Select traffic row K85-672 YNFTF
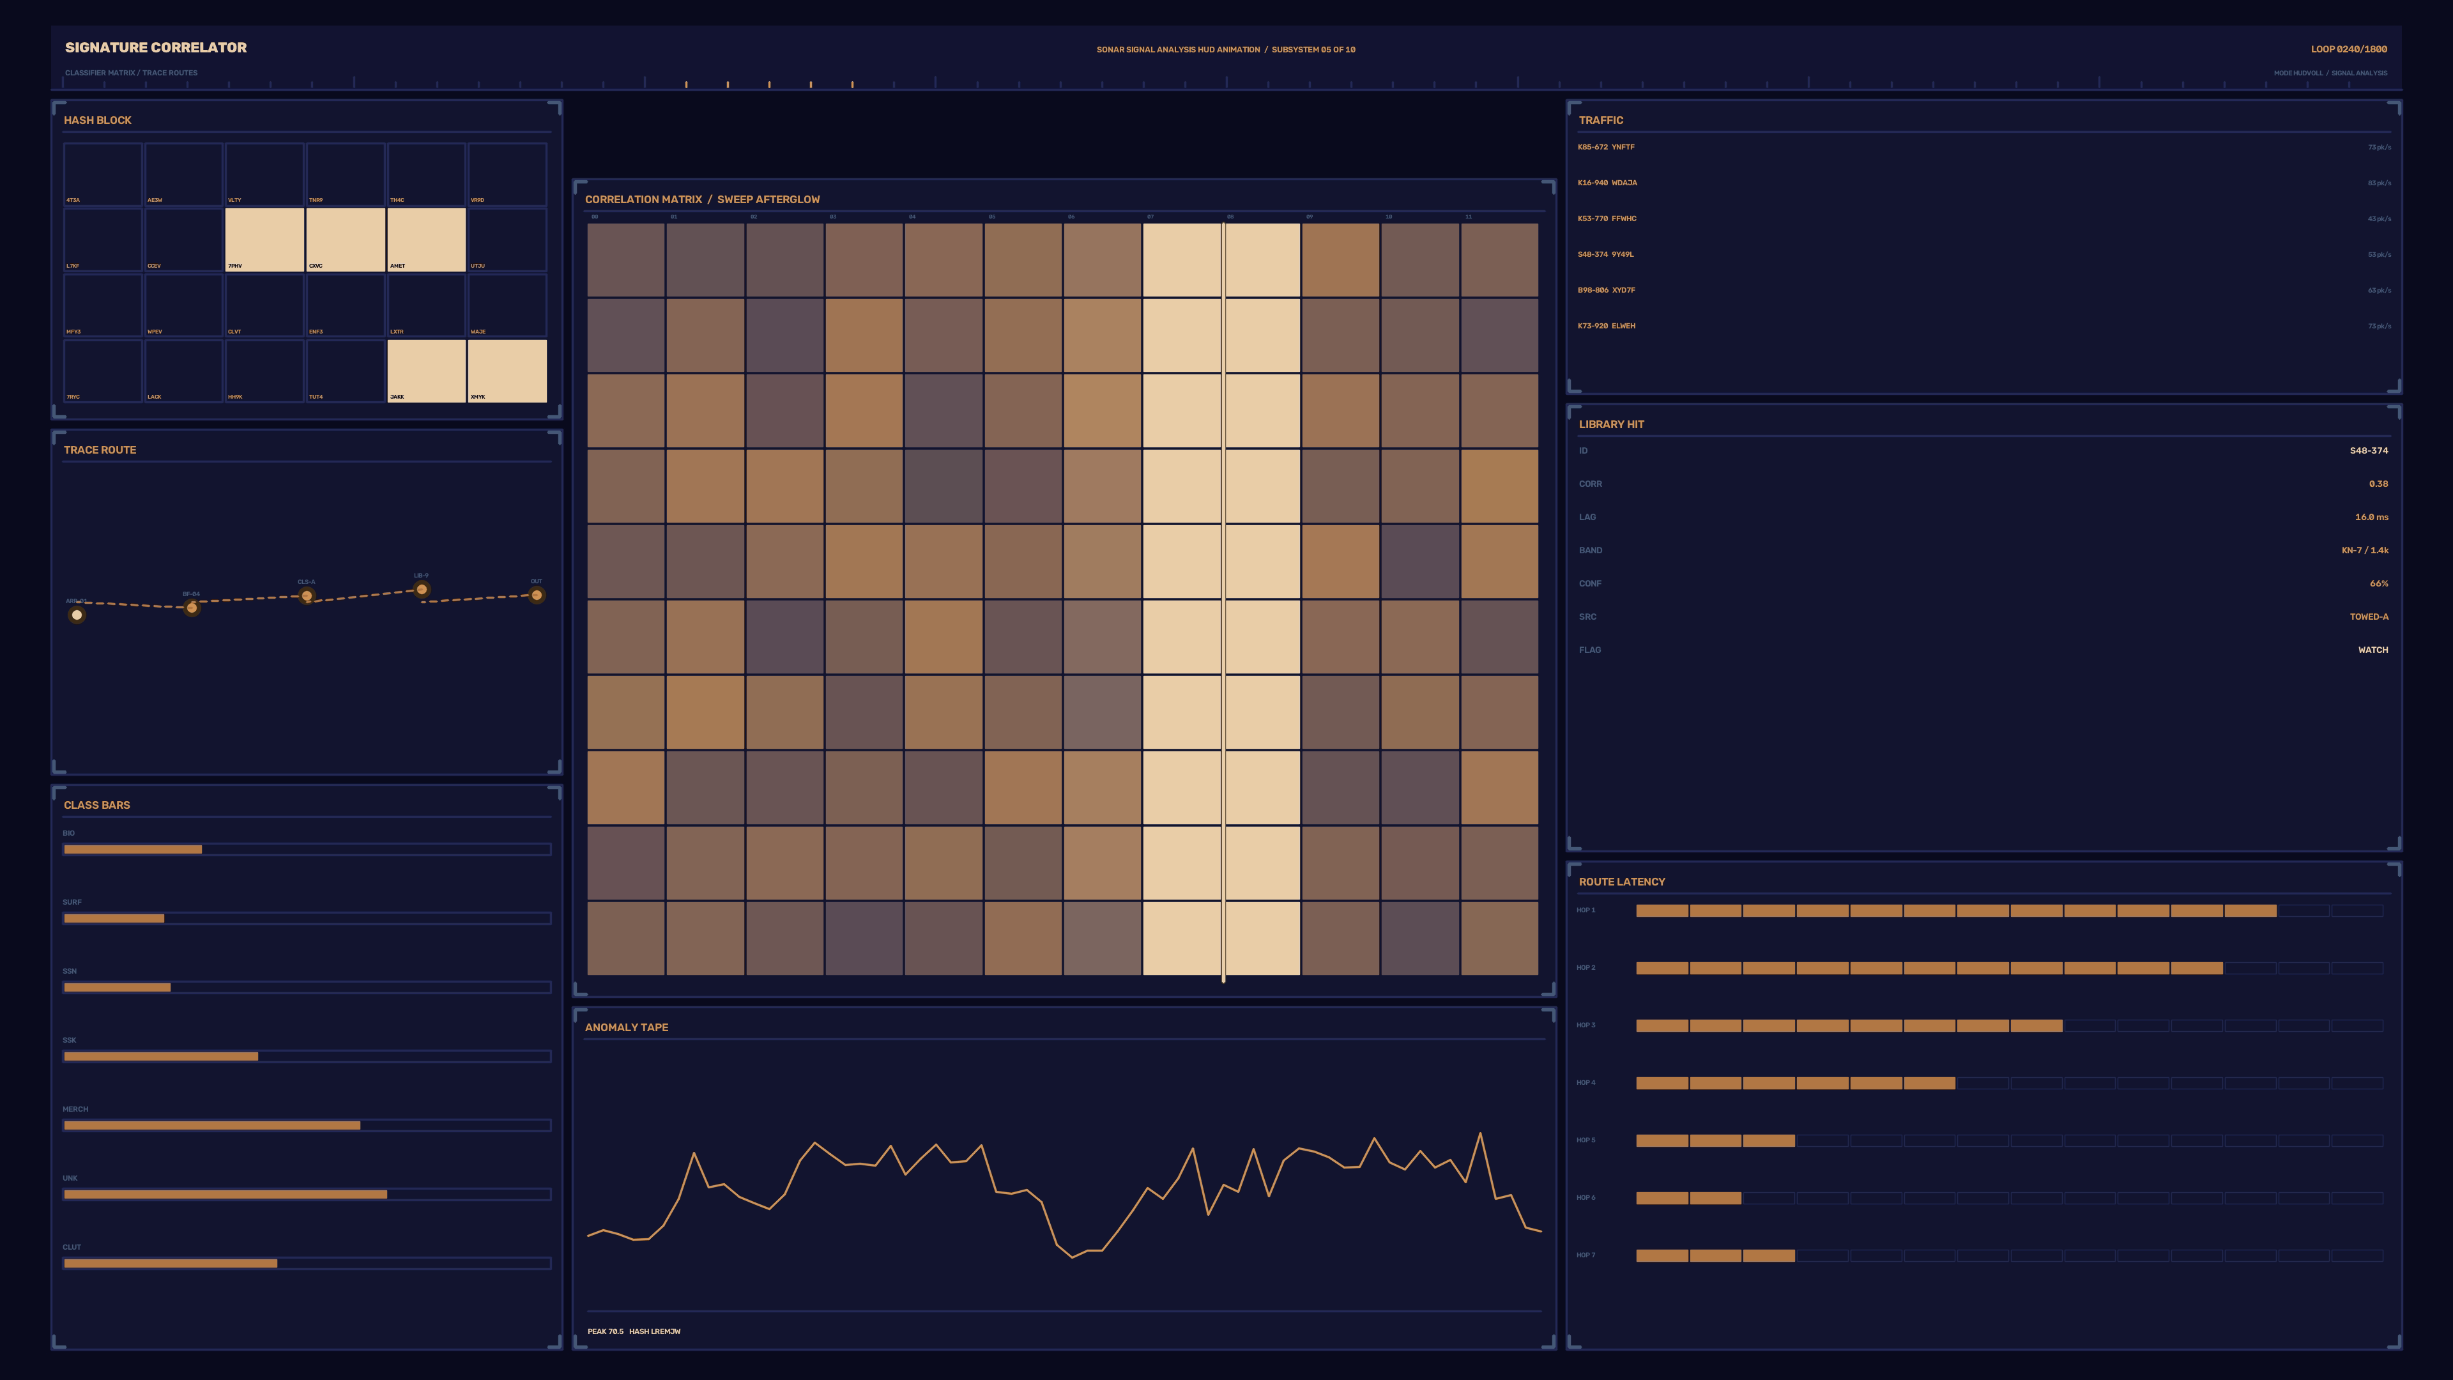Screen dimensions: 2453x1380 coord(1983,148)
